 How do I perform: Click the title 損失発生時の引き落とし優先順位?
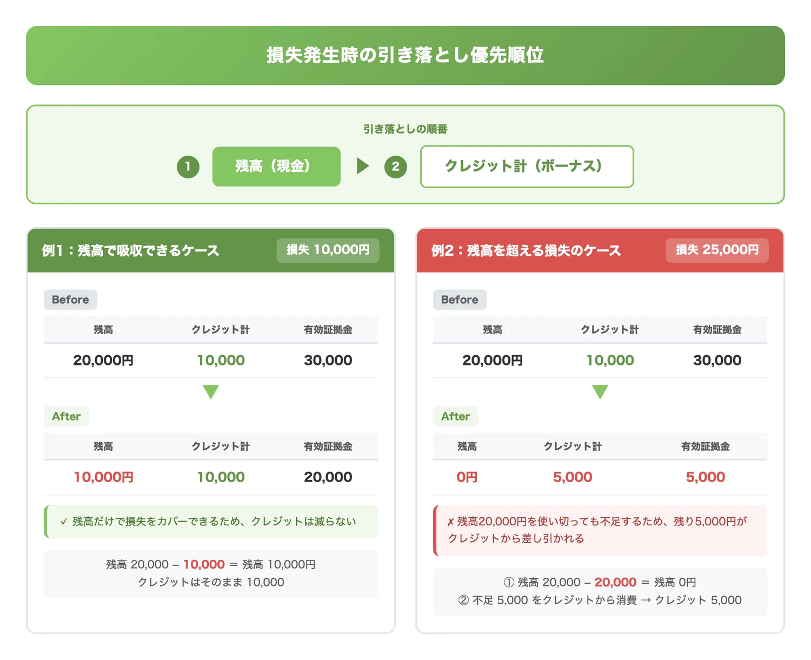point(405,55)
